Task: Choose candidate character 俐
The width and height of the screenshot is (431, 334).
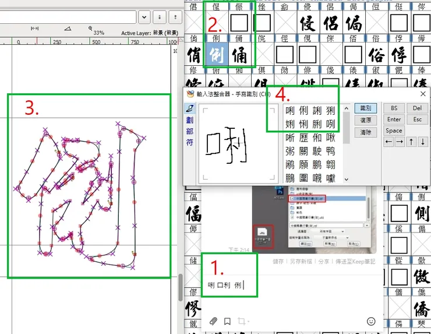Action: point(303,111)
